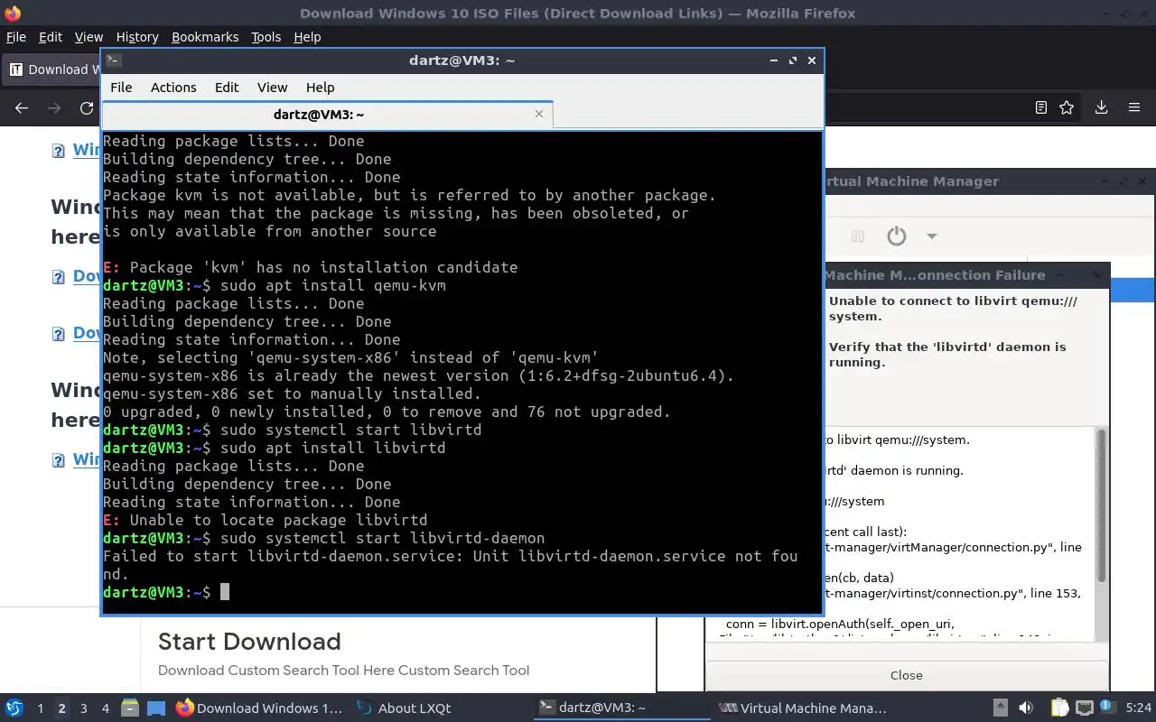1156x722 pixels.
Task: Switch to the Virtual Machine Manager taskbar entry
Action: click(802, 708)
